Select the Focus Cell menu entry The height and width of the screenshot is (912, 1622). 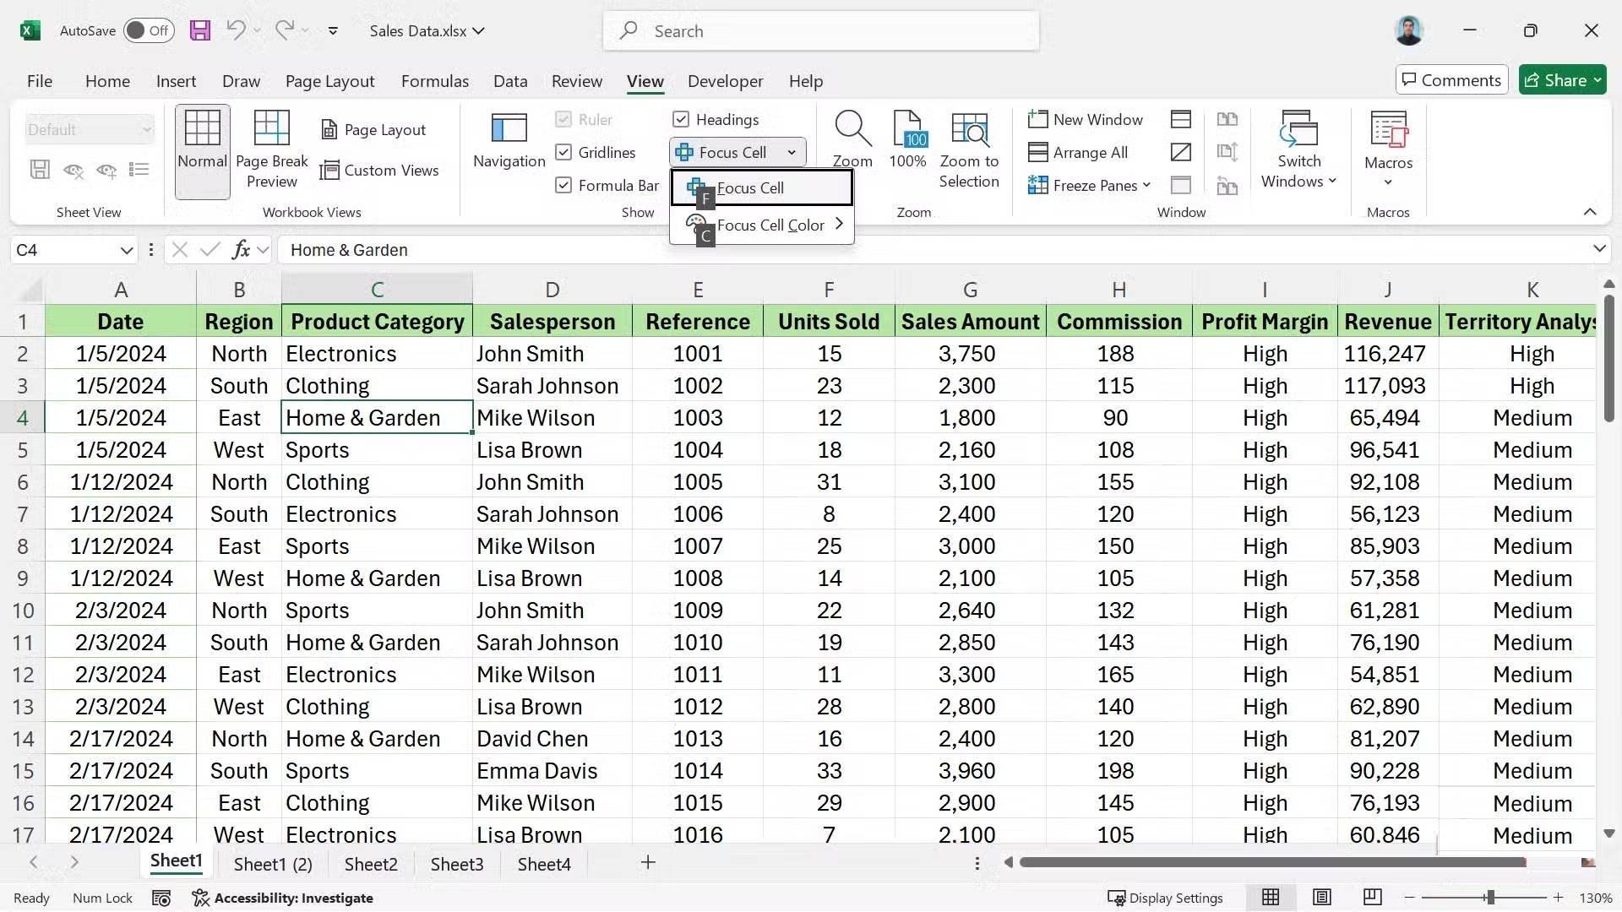tap(750, 187)
